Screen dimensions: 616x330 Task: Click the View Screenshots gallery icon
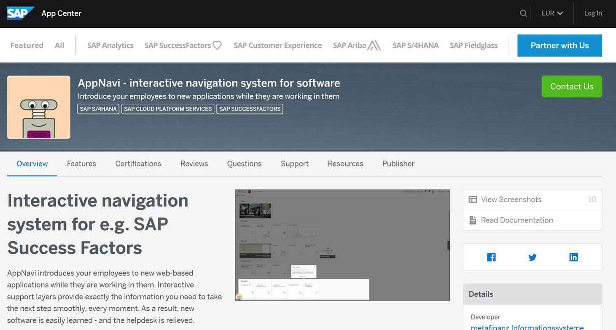tap(473, 199)
